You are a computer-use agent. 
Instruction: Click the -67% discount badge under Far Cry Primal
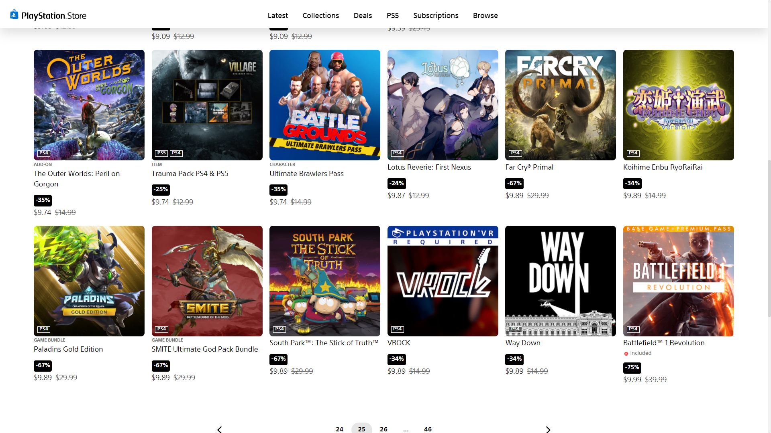[514, 183]
